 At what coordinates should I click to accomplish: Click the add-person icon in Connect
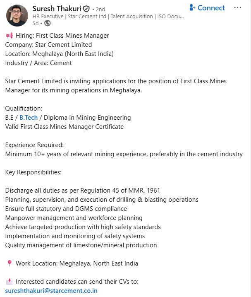(x=192, y=8)
